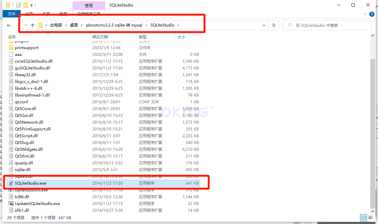Select the Qt5Script.dll file name

(26, 136)
